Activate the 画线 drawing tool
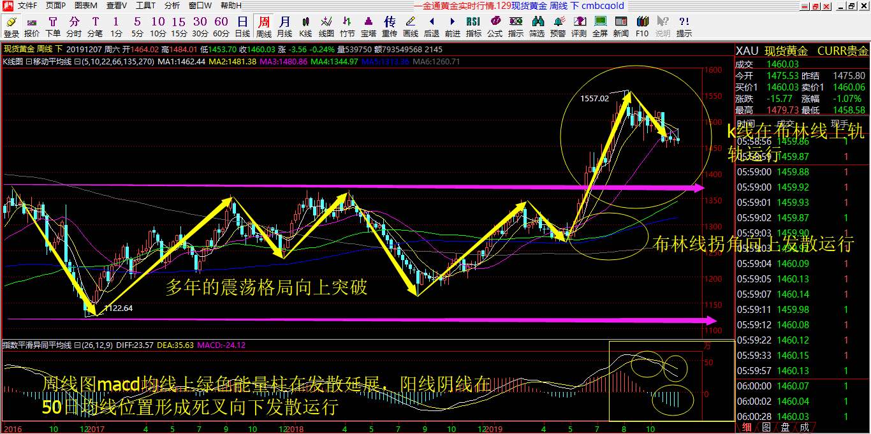 click(x=411, y=27)
